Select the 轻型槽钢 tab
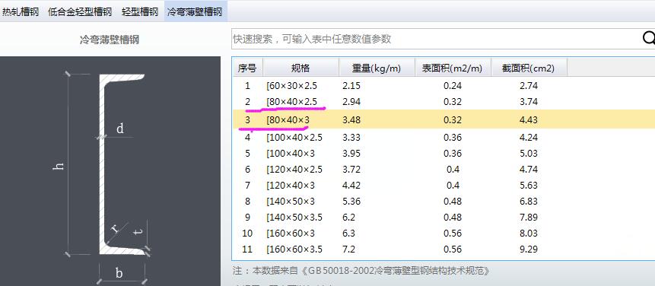 [140, 11]
